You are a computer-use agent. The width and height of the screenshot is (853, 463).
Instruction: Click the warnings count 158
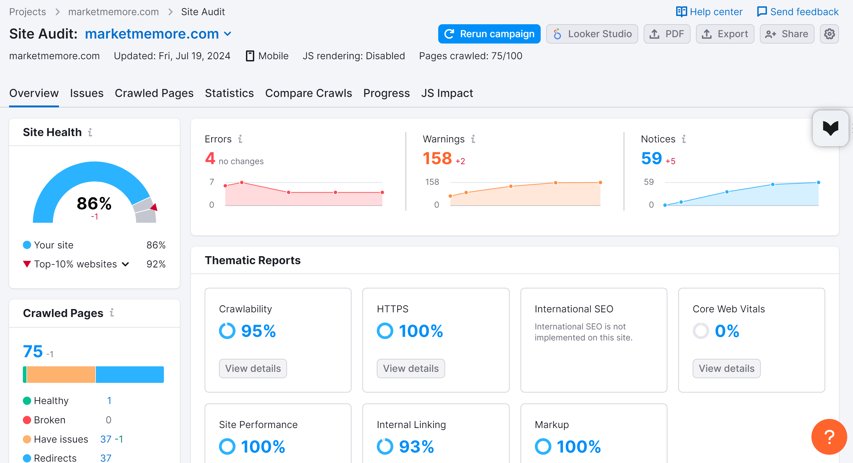[x=437, y=159]
